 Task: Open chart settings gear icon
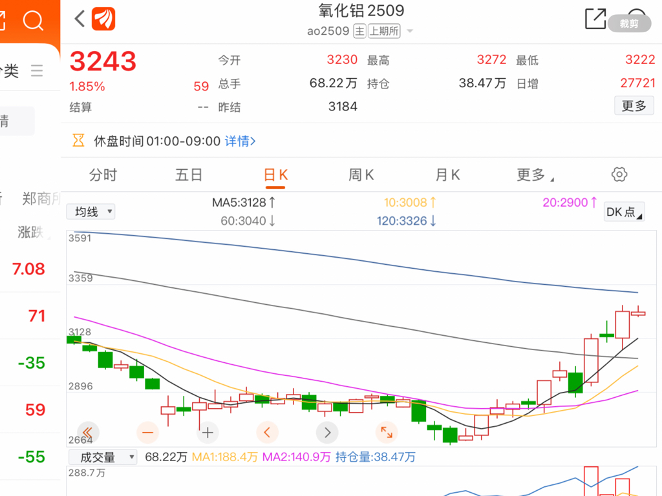(x=619, y=174)
